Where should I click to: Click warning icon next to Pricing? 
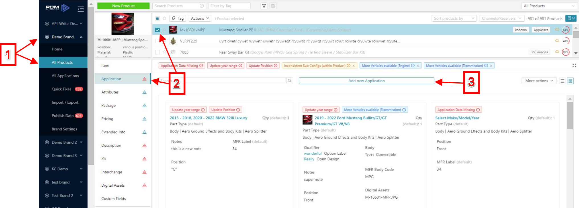pos(144,119)
